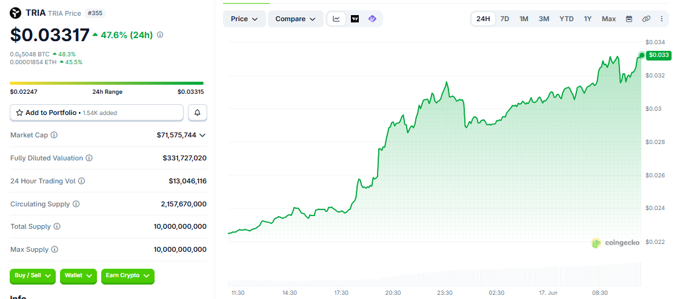Click the $0.033 current price marker
Viewport: 677px width, 299px height.
pos(659,55)
